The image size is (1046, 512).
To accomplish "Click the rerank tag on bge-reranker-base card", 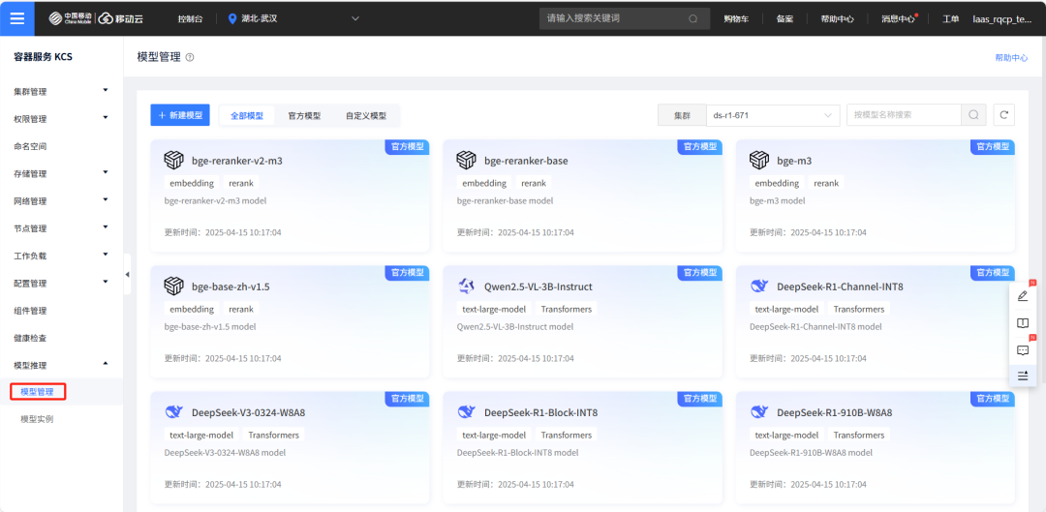I will coord(533,183).
